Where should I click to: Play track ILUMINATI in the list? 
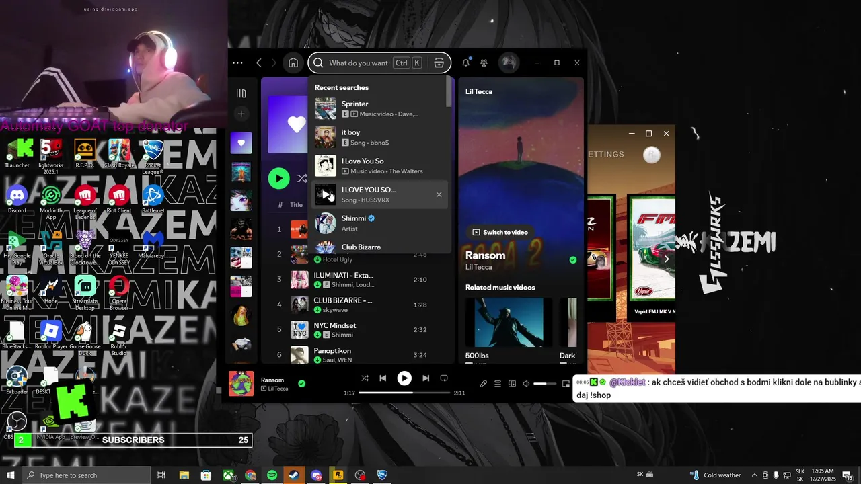[343, 275]
